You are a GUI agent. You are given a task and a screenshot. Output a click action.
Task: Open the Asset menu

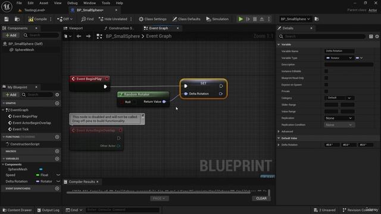click(x=43, y=3)
